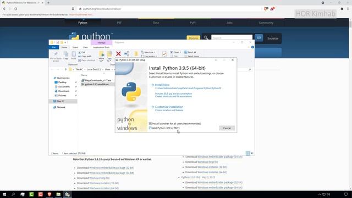Open the Open dropdown in Explorer ribbon
Viewport: 352px width, 198px height.
pyautogui.click(x=175, y=52)
